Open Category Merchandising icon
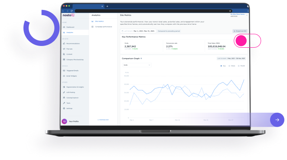This screenshot has width=287, height=160. tap(64, 59)
